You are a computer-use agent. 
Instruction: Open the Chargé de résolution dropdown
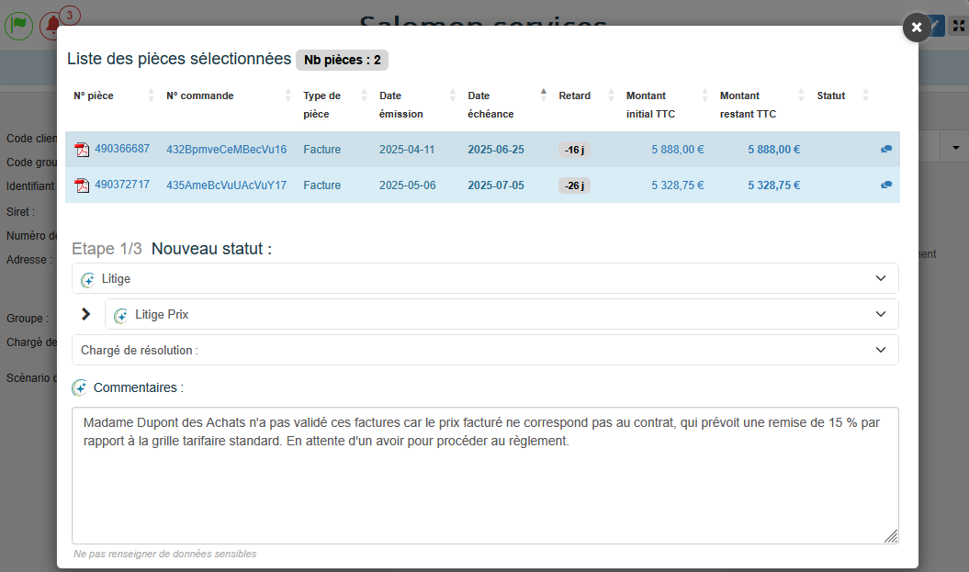[x=485, y=350]
